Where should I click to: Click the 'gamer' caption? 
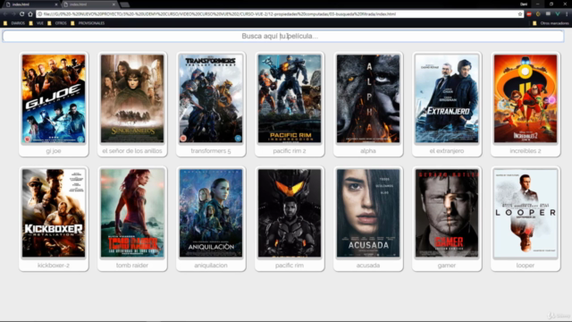pos(447,266)
